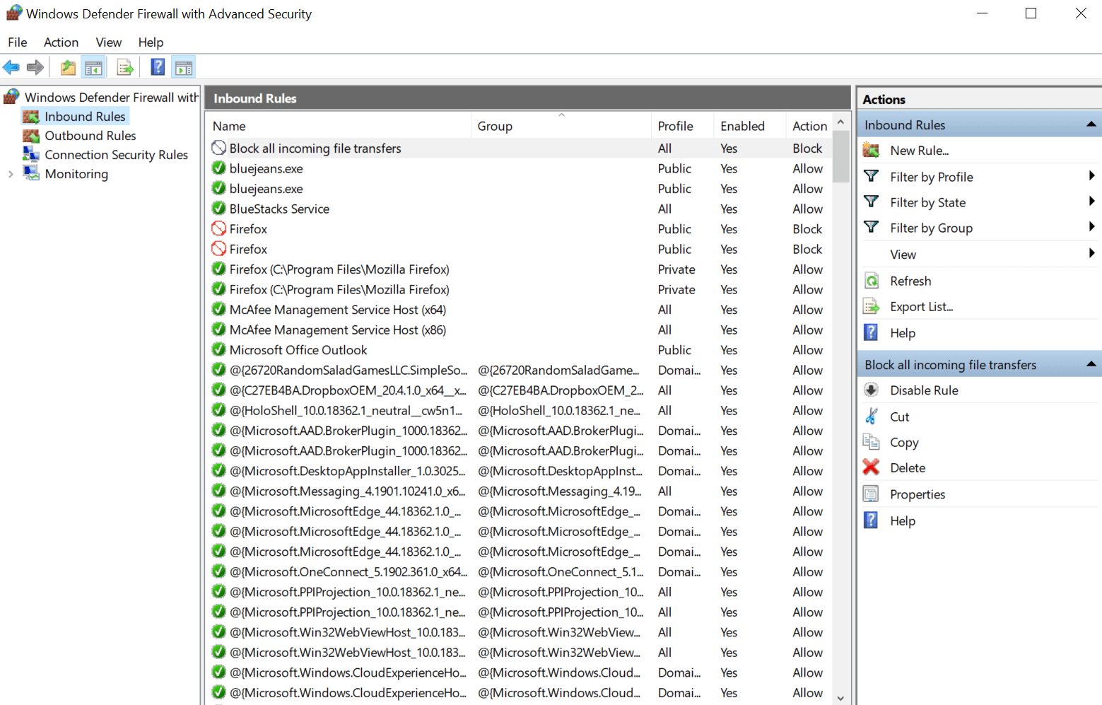The width and height of the screenshot is (1102, 705).
Task: Click the New Rule icon in Actions
Action: (872, 151)
